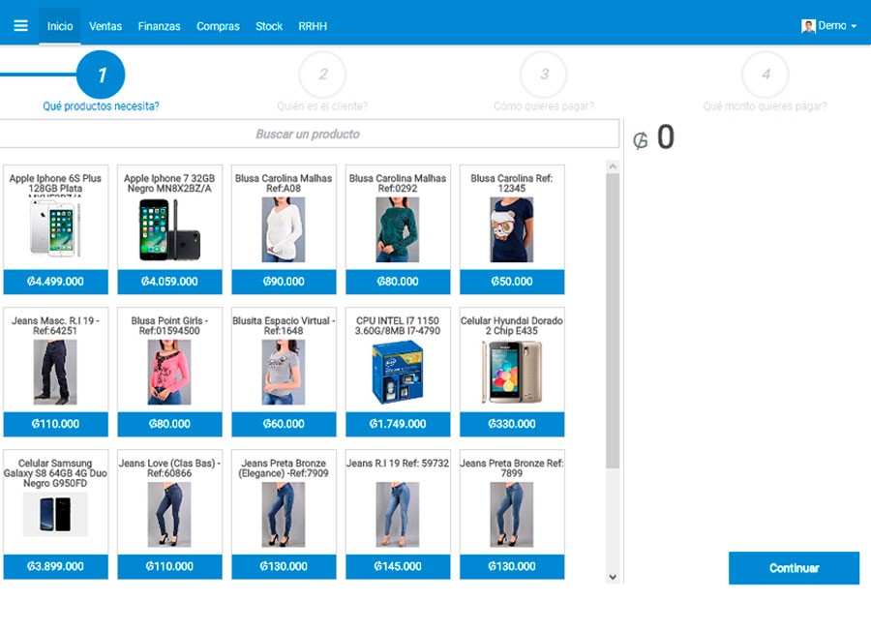
Task: Click the "Jeans Preta Bronze Ref: 7899" title
Action: tap(512, 468)
